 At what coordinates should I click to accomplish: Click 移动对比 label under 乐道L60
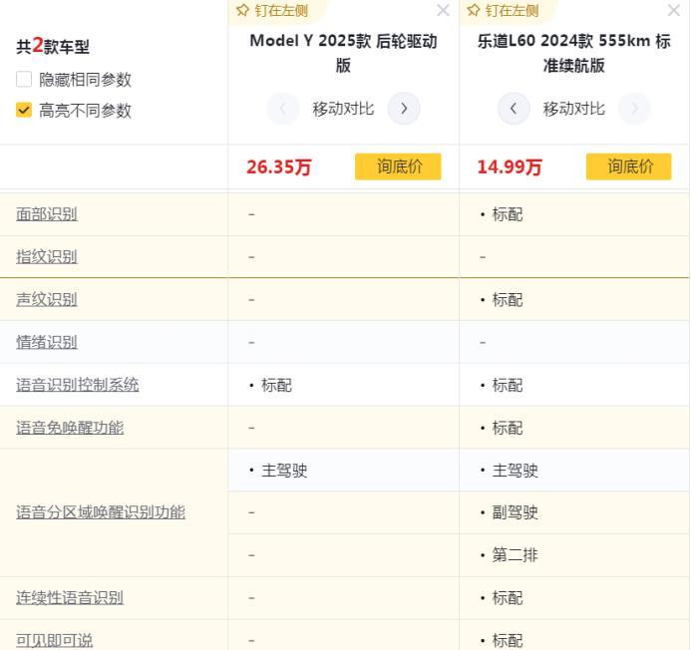tap(573, 109)
